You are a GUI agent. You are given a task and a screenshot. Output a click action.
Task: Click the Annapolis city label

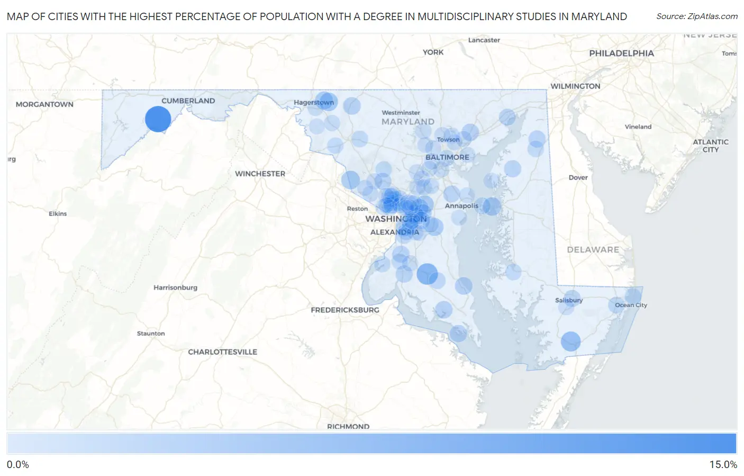click(461, 206)
